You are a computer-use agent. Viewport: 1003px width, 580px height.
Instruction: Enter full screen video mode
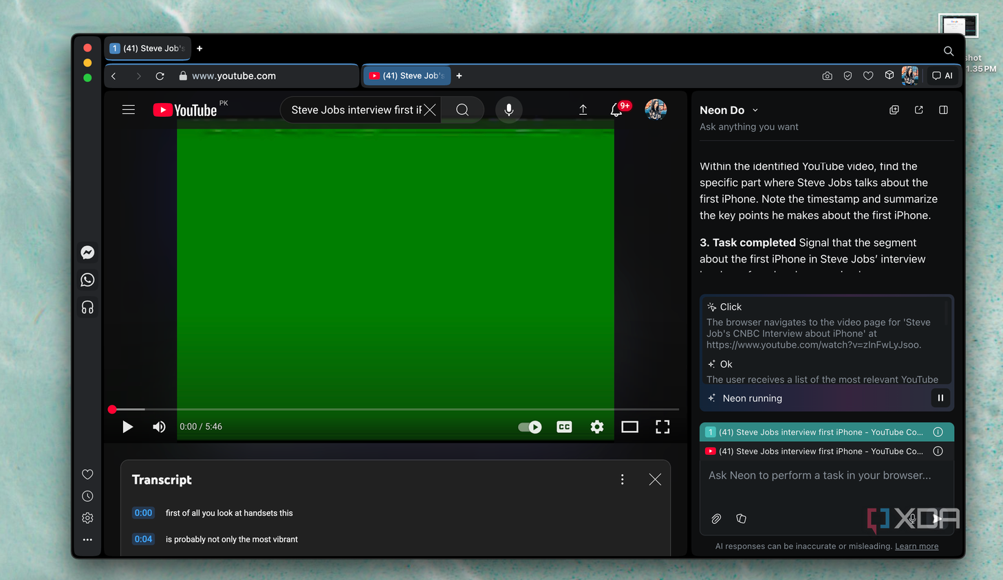(662, 427)
